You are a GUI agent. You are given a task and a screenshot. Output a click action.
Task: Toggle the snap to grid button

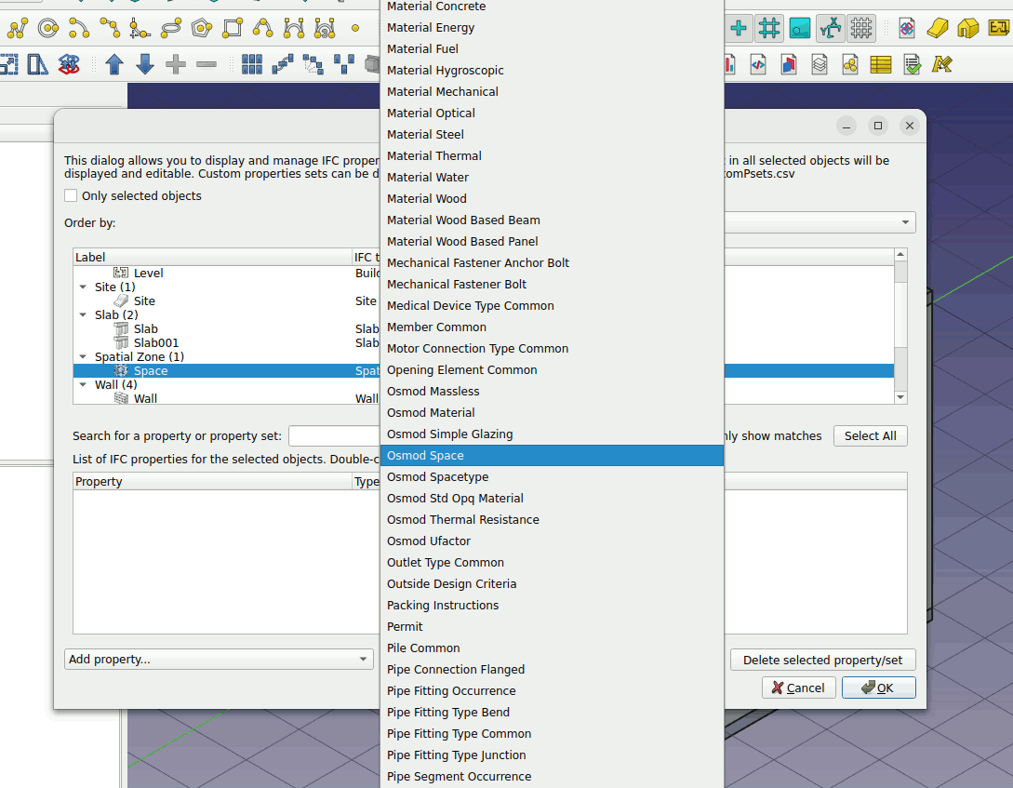(768, 29)
